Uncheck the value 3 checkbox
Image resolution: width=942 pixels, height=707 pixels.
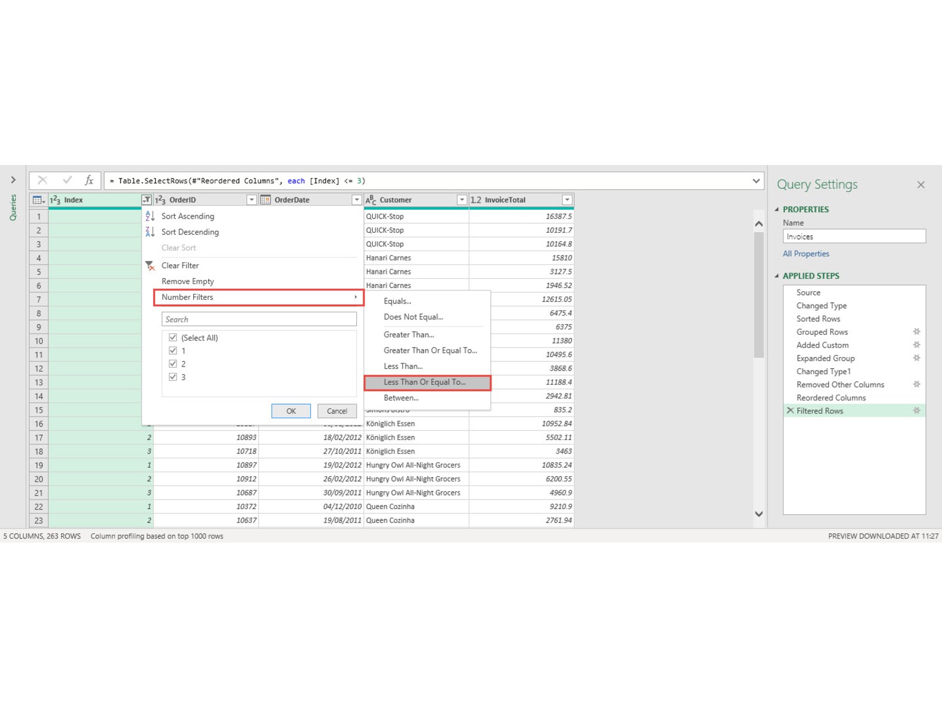point(173,377)
